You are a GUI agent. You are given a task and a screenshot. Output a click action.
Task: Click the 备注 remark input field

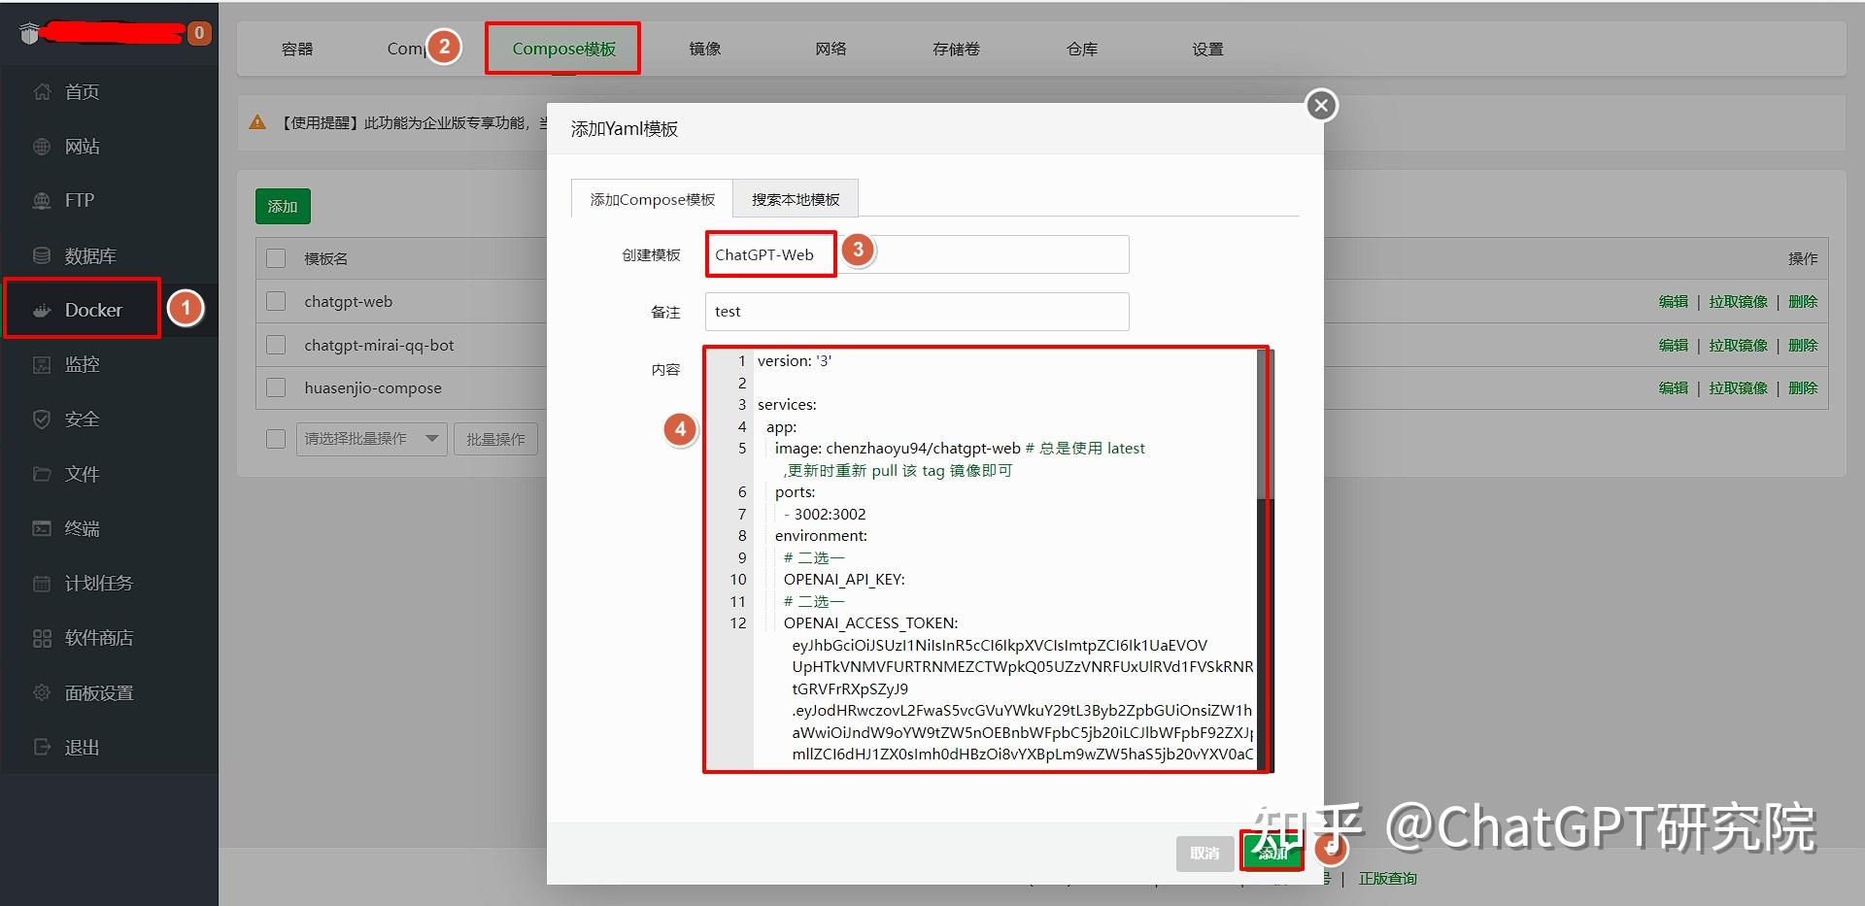[914, 311]
